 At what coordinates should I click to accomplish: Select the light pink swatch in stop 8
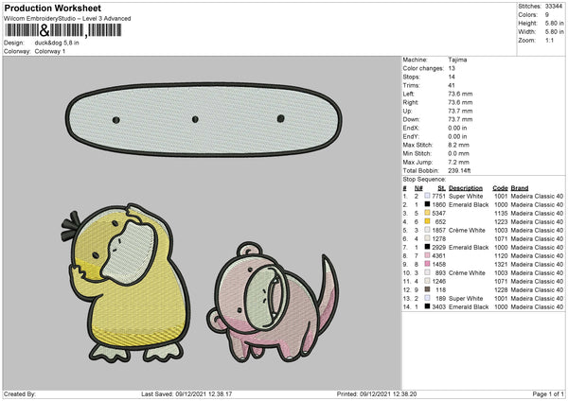click(x=428, y=255)
